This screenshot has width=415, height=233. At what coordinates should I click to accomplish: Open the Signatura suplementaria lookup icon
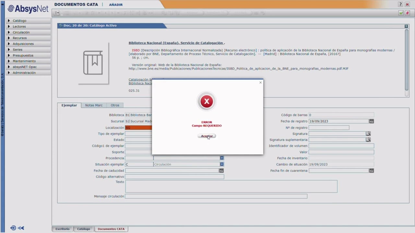coord(368,139)
